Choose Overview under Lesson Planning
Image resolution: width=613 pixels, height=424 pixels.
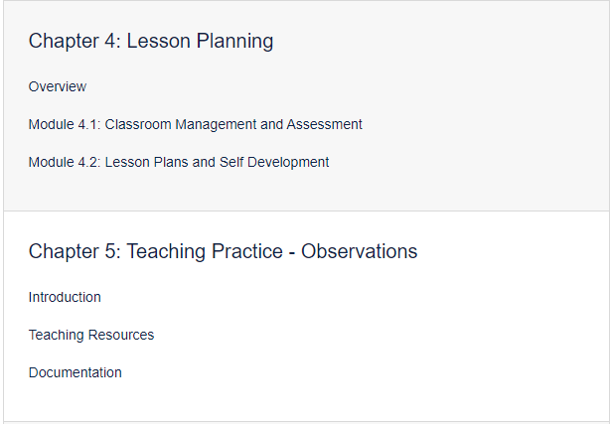(58, 86)
